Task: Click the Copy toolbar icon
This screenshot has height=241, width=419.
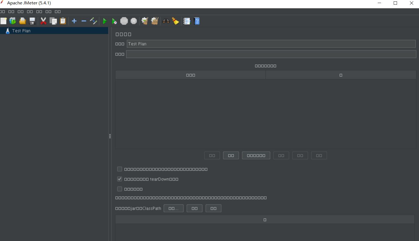Action: [x=53, y=21]
